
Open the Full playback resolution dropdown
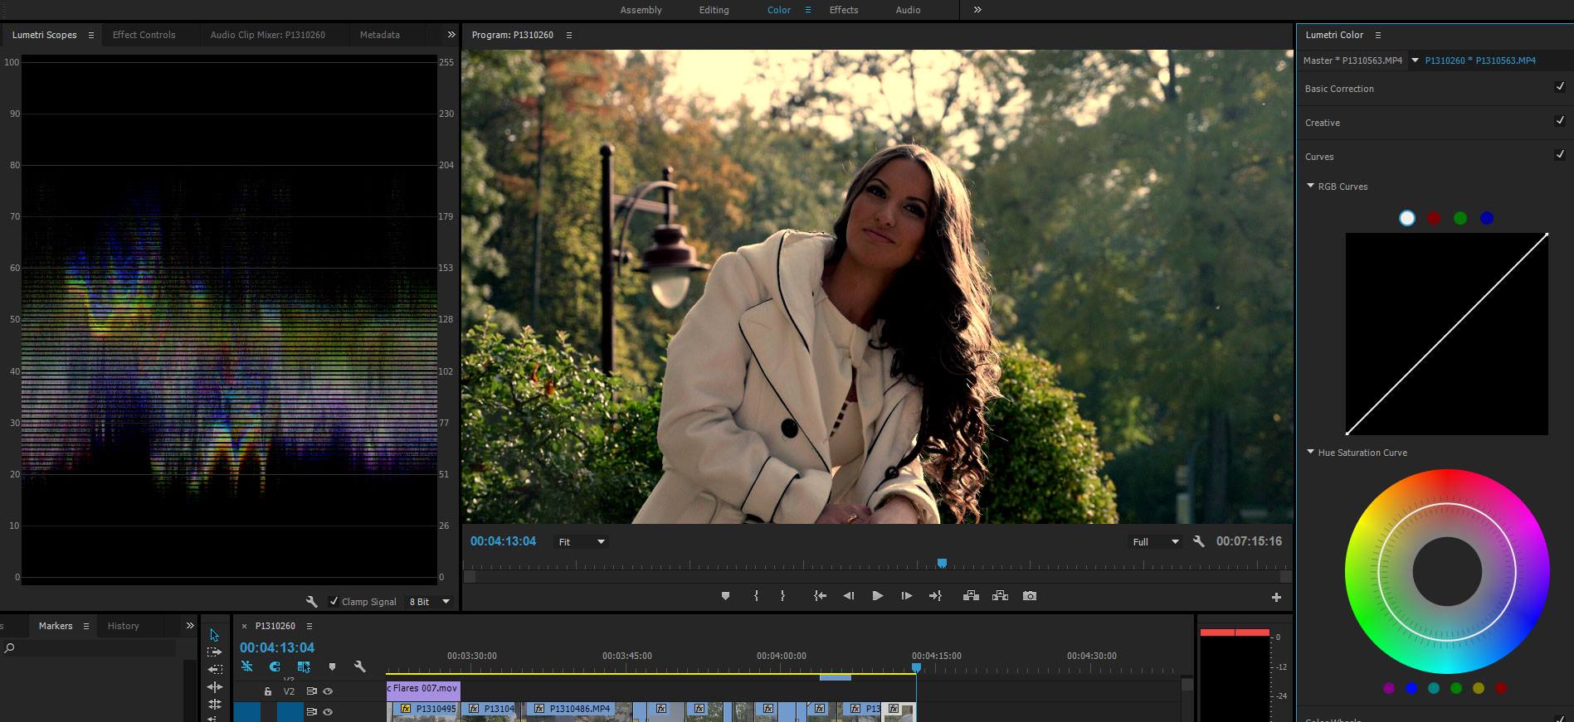(1156, 542)
